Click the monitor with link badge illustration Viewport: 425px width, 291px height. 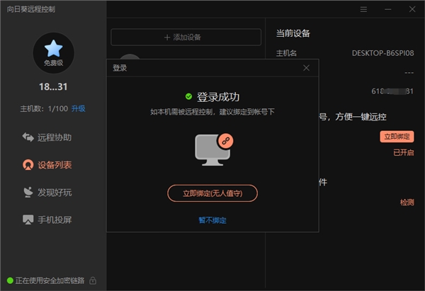(x=214, y=149)
